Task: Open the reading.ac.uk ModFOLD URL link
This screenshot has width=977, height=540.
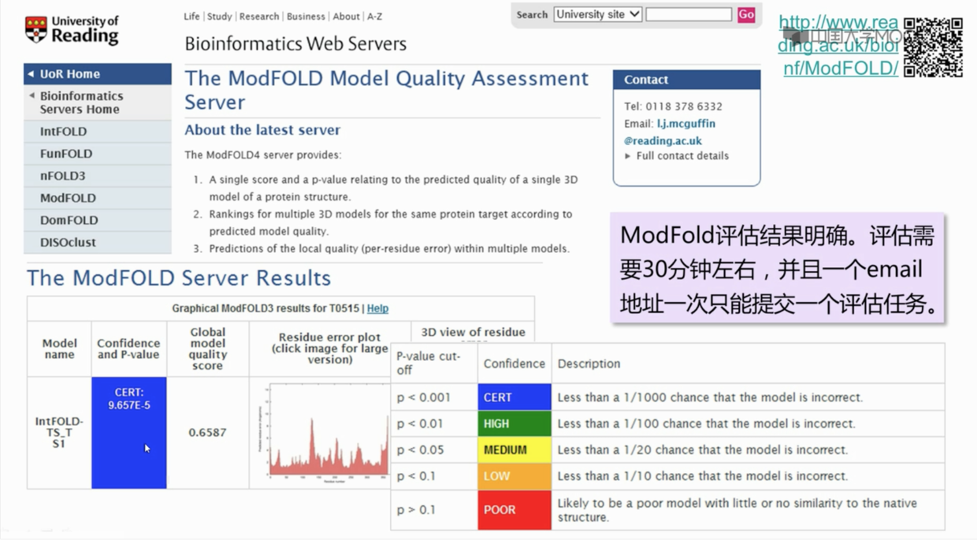Action: pos(838,46)
